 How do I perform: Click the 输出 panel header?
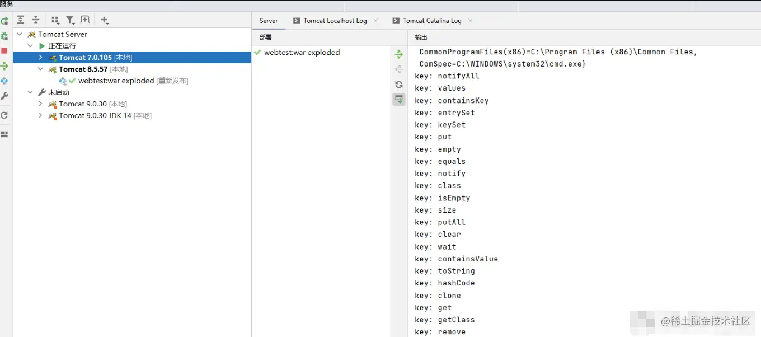421,38
